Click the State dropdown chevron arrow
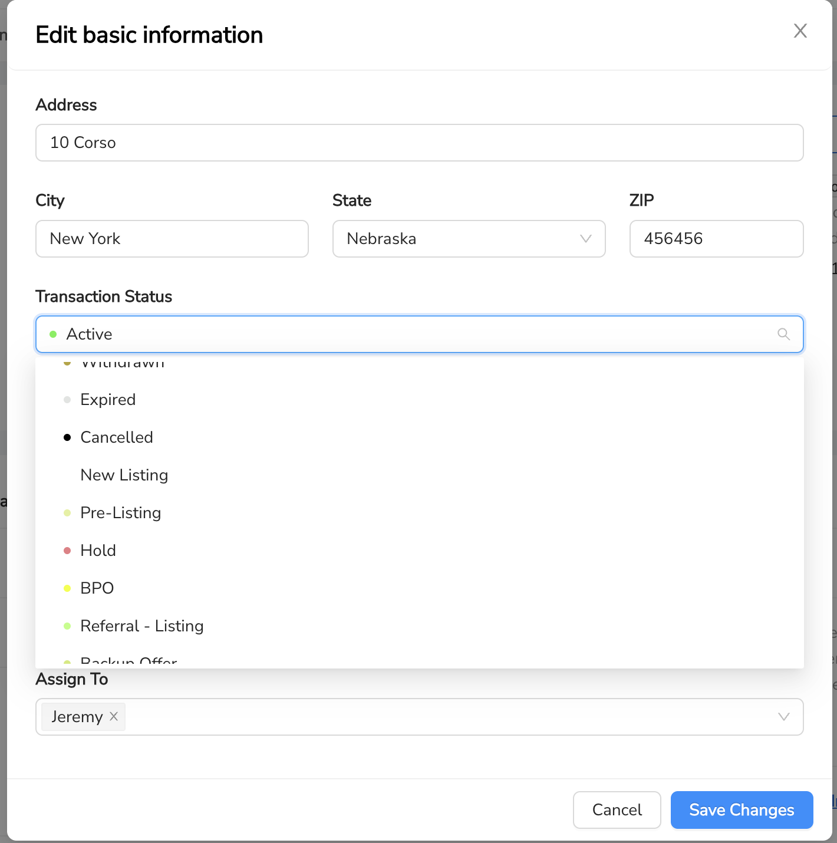The height and width of the screenshot is (843, 837). (585, 239)
